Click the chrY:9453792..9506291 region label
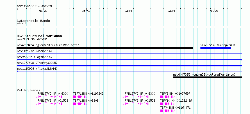Viewport: 250px width, 114px height. click(x=35, y=6)
